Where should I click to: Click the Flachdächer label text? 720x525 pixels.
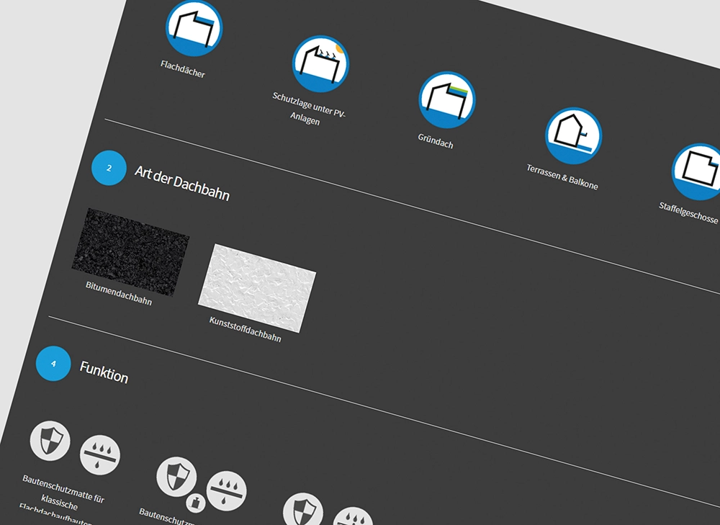pos(183,69)
